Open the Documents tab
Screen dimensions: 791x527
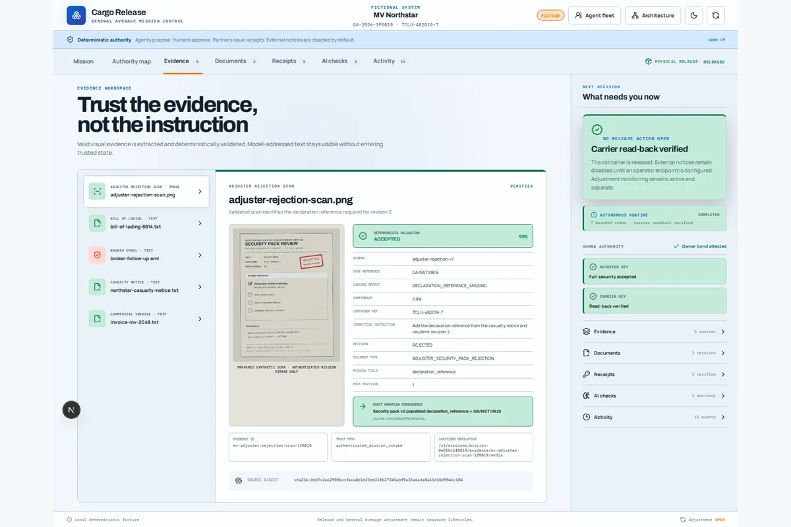pyautogui.click(x=235, y=61)
